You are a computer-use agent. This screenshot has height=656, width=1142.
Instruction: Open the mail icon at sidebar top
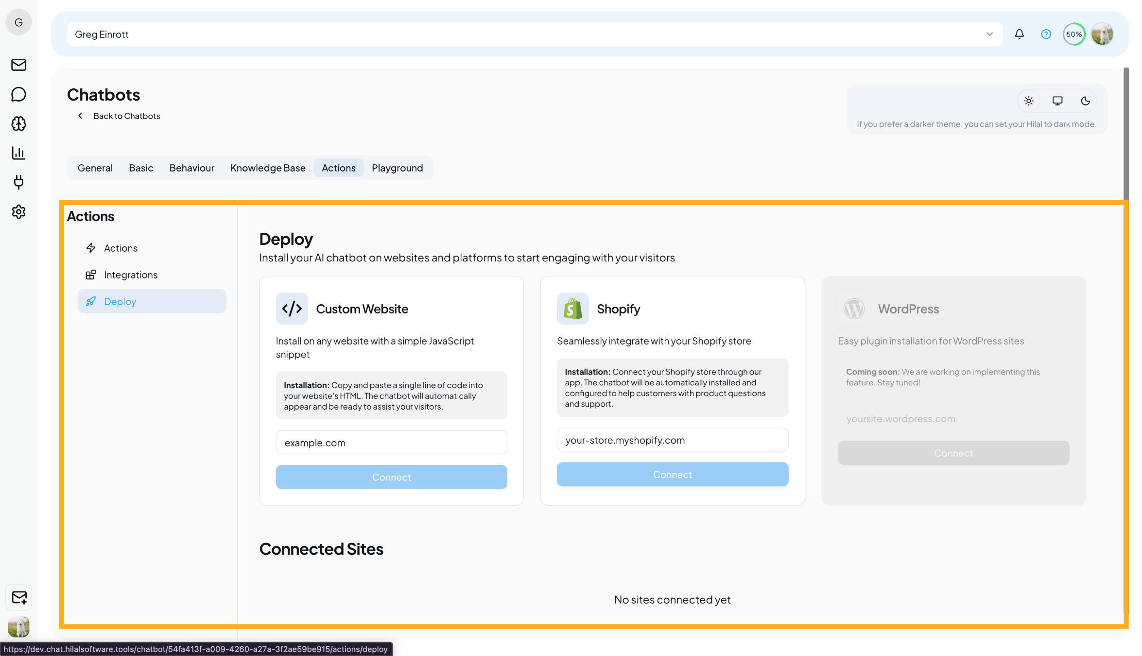[x=18, y=65]
